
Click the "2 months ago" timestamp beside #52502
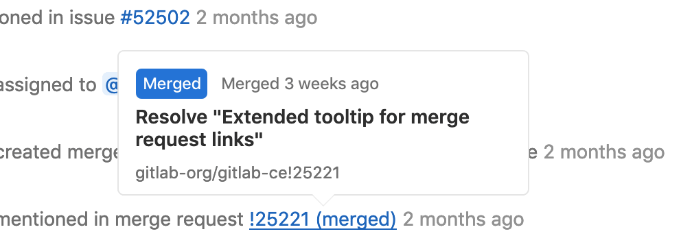(x=257, y=18)
